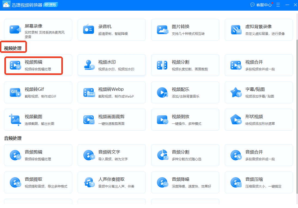Click the 字幕/贴图 star icon

(236, 92)
